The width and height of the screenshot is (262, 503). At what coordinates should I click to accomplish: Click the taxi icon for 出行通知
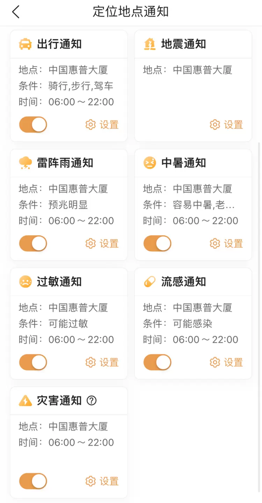point(25,44)
